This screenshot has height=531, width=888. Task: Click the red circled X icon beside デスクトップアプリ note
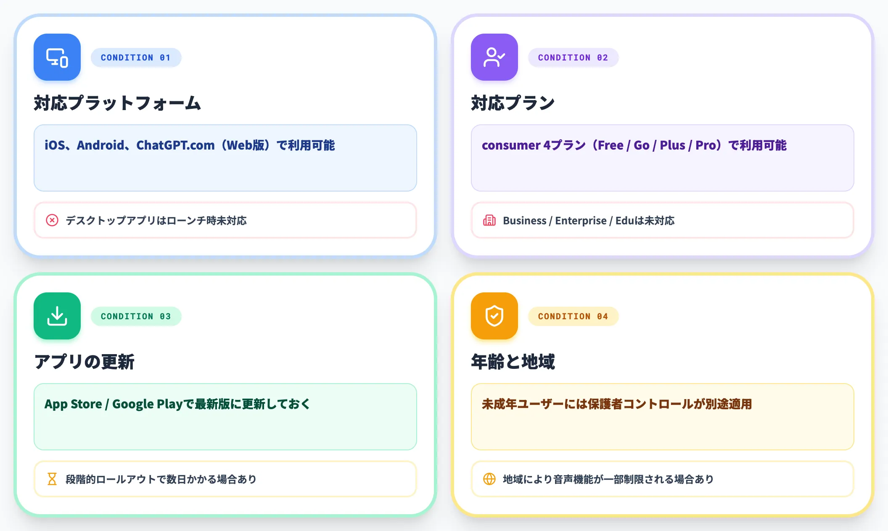(x=52, y=220)
